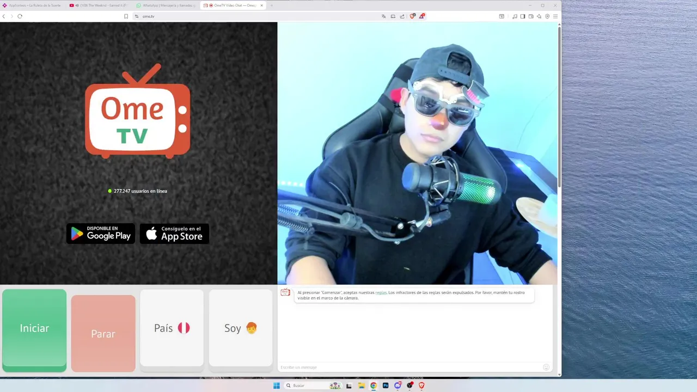Open the translate page icon

383,16
